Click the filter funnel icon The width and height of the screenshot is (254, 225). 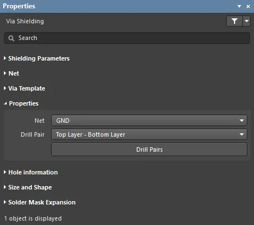(x=235, y=21)
